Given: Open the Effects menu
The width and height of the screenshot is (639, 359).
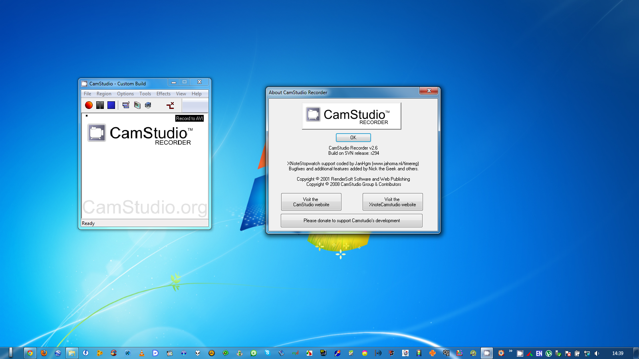Looking at the screenshot, I should pos(163,94).
